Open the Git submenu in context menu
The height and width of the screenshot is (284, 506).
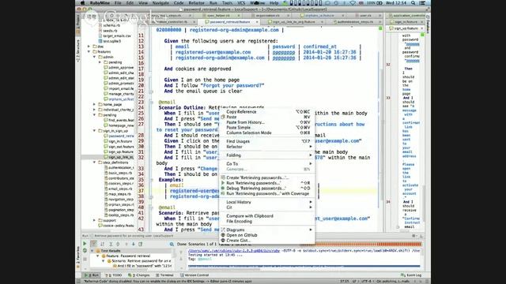[x=266, y=207]
